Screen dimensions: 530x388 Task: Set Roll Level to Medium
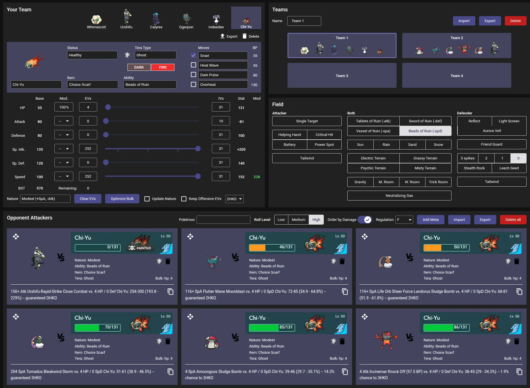click(299, 219)
